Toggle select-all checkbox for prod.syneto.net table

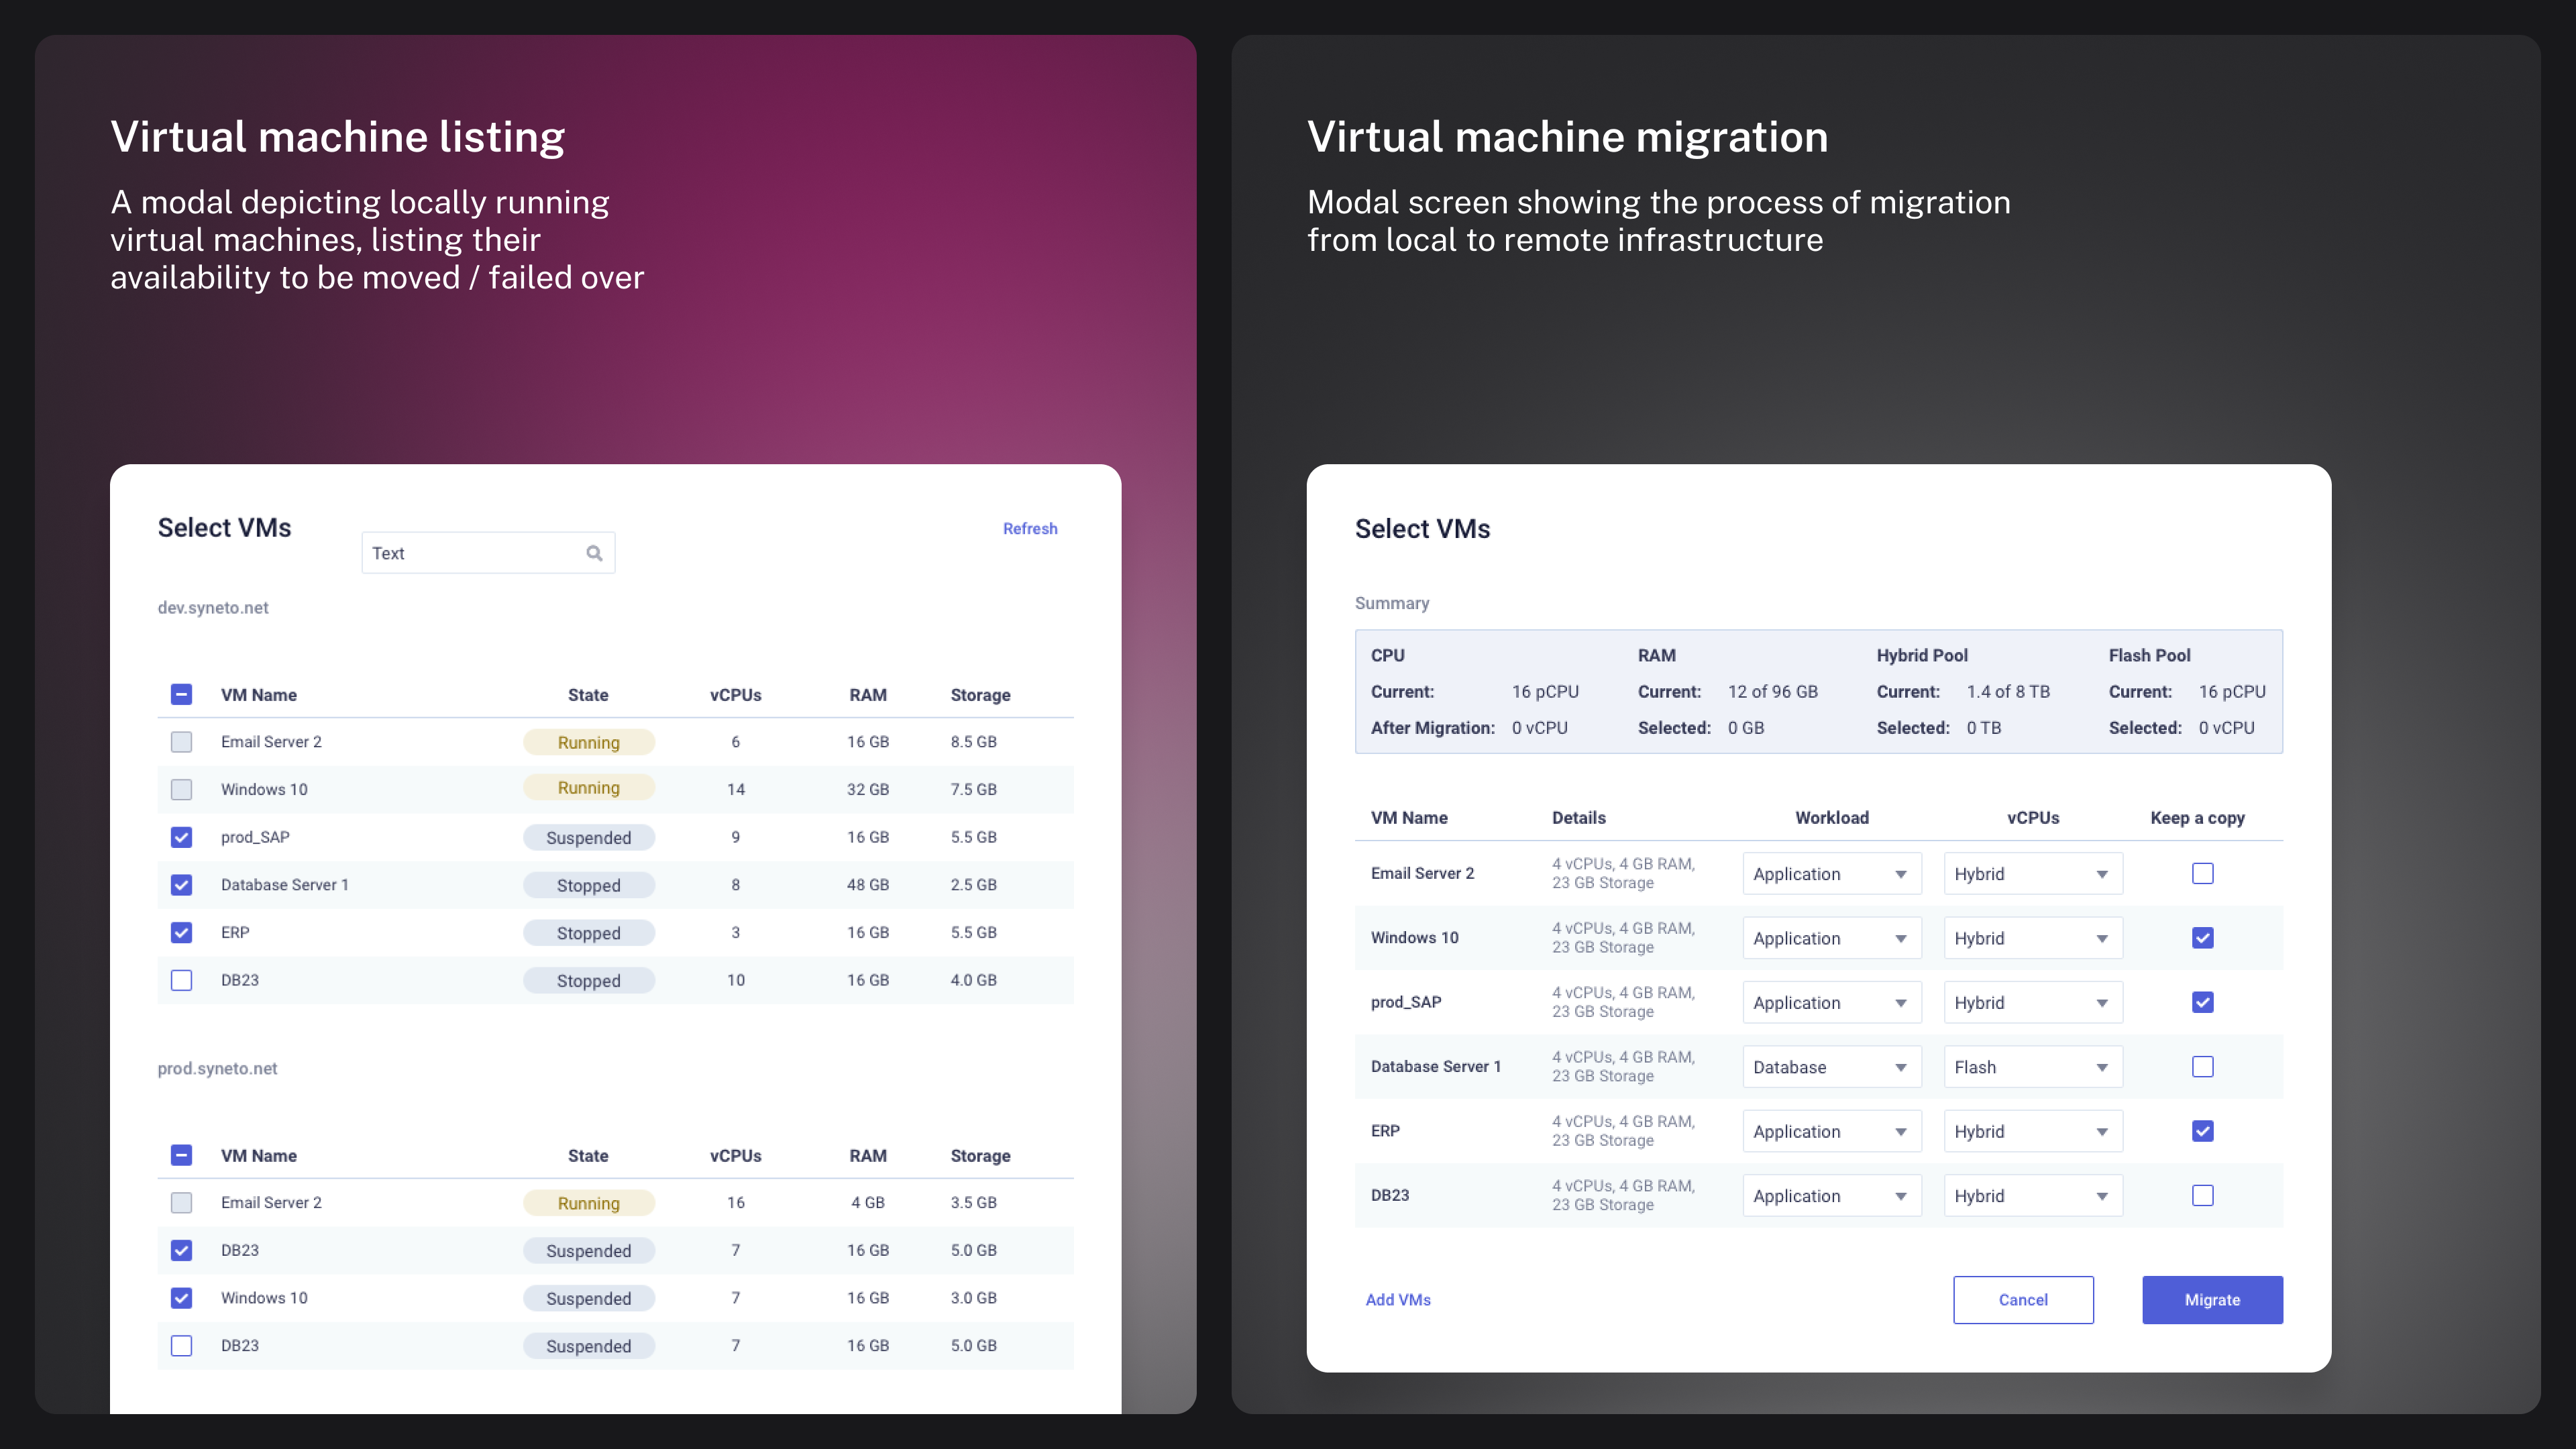pyautogui.click(x=181, y=1155)
